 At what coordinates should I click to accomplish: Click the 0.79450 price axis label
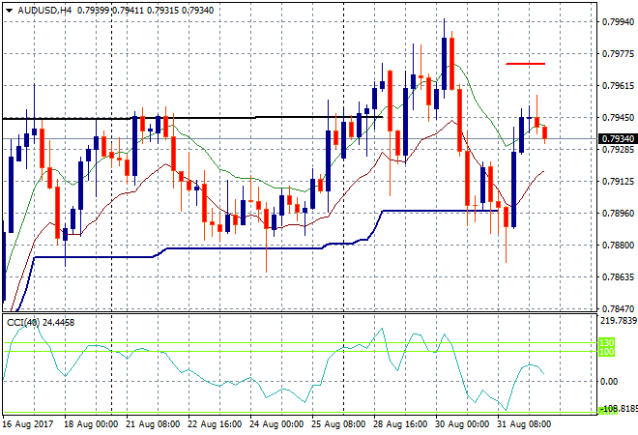(618, 118)
